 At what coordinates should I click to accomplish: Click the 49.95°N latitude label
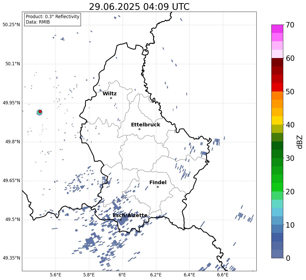coord(11,103)
